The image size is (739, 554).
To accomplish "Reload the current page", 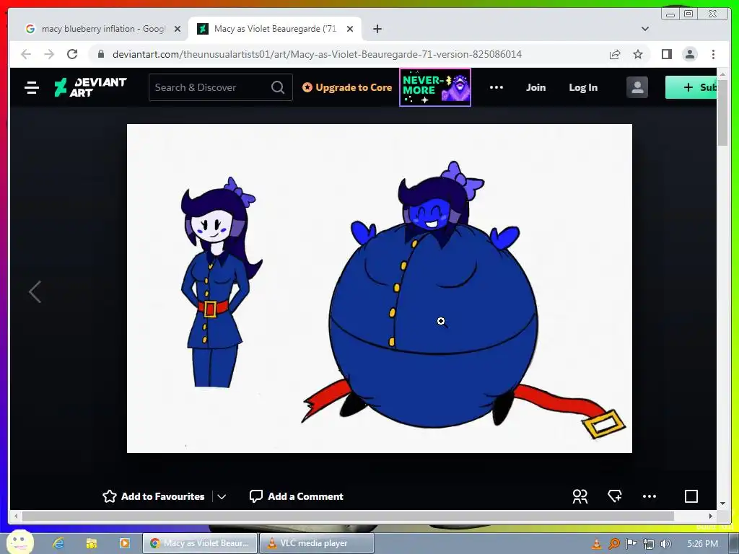I will (x=72, y=54).
